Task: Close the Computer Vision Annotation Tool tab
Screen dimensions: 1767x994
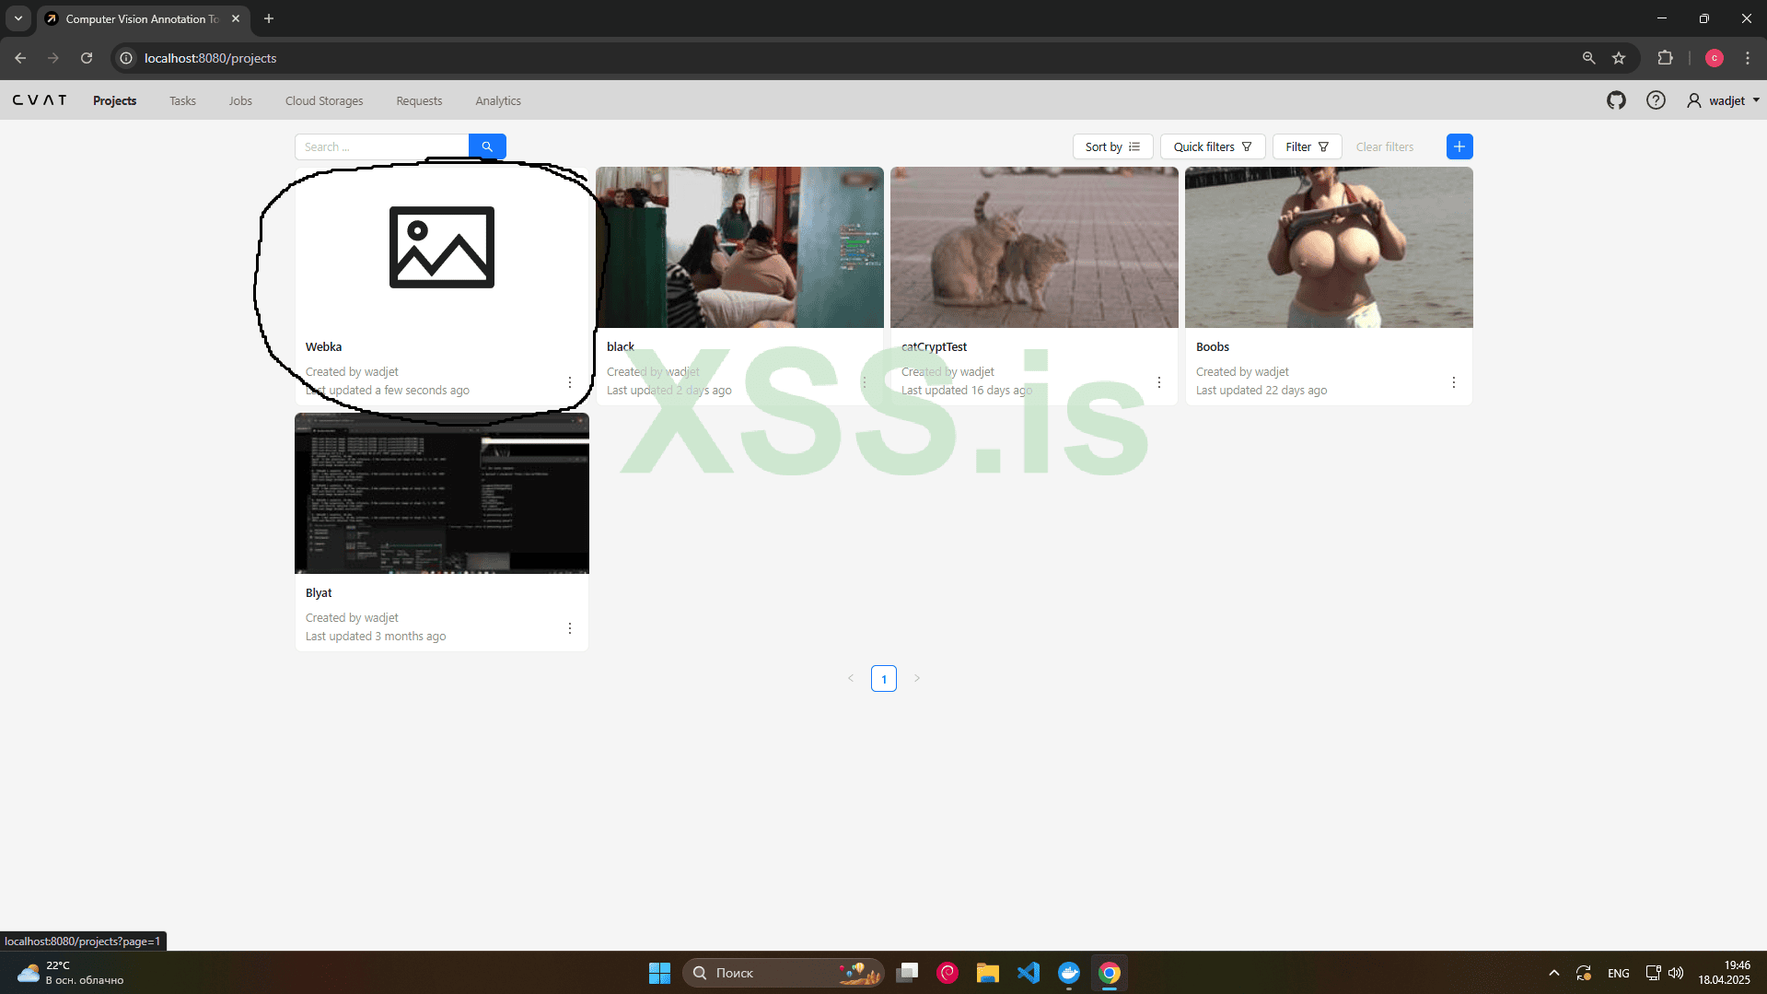Action: [236, 18]
